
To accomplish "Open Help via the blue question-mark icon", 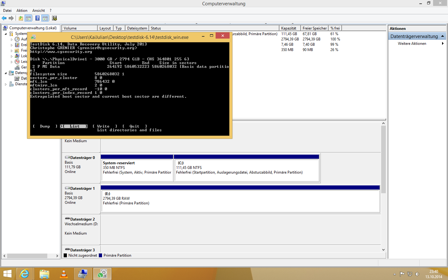I will [x=37, y=18].
